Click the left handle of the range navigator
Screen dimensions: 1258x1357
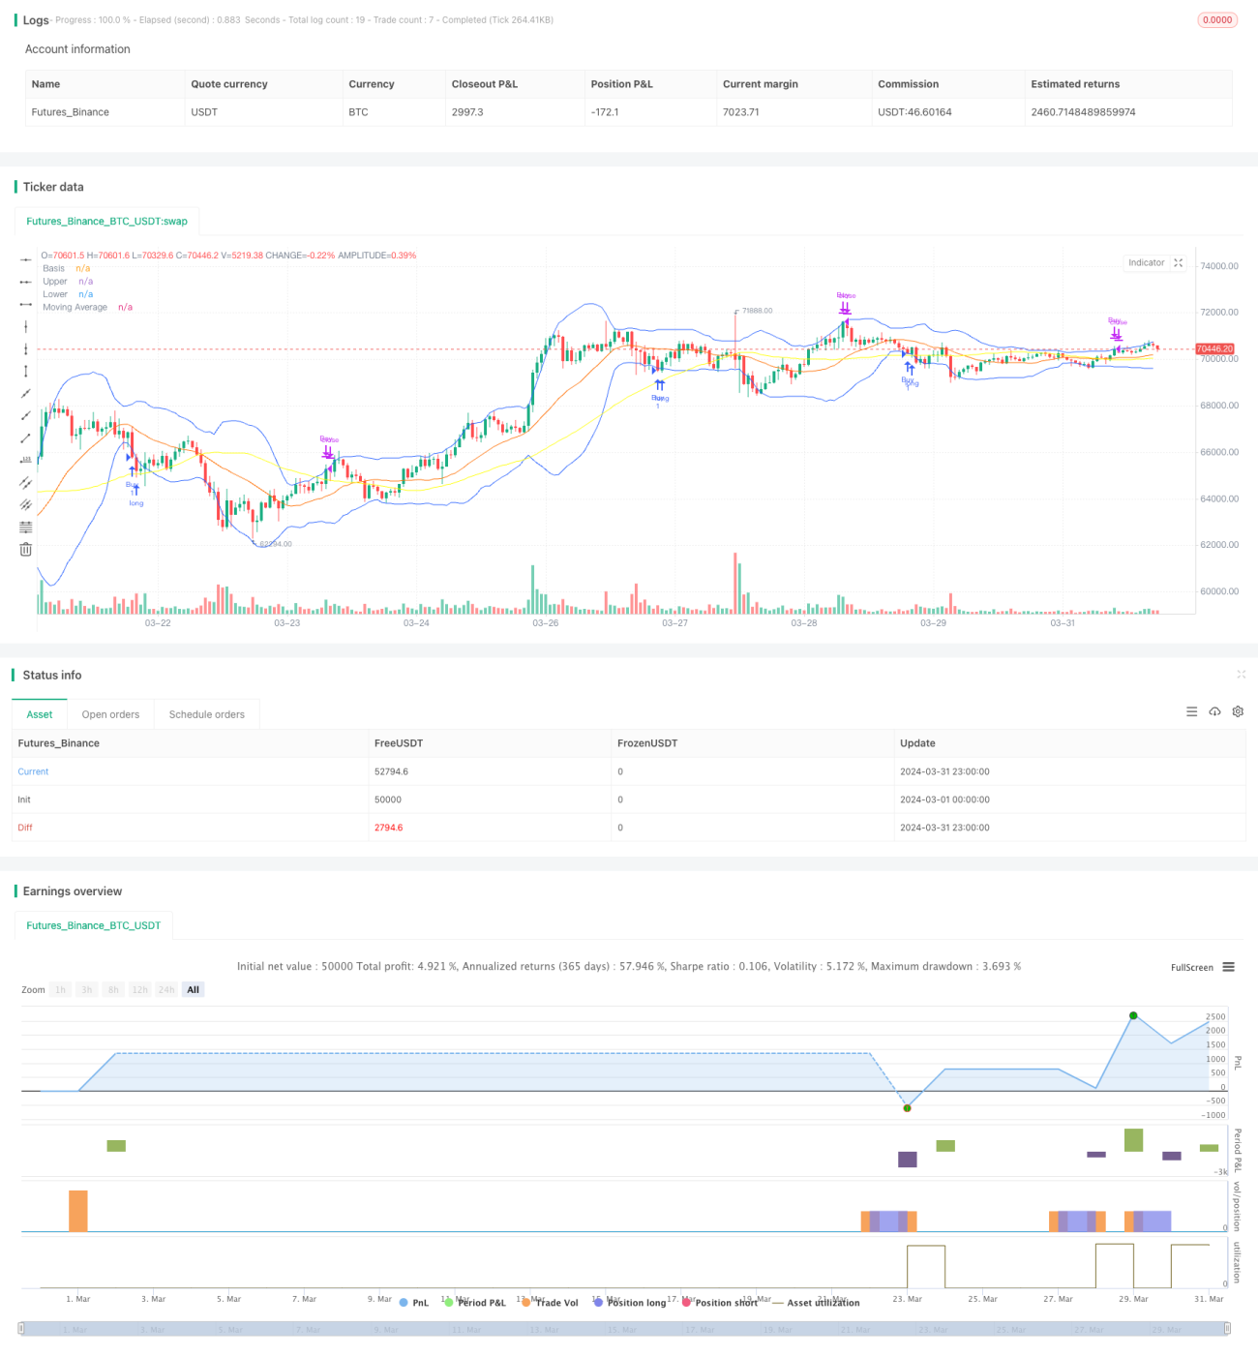(21, 1329)
